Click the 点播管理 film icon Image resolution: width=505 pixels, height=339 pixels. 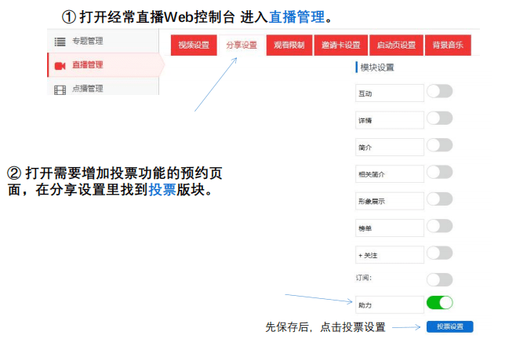pyautogui.click(x=60, y=89)
